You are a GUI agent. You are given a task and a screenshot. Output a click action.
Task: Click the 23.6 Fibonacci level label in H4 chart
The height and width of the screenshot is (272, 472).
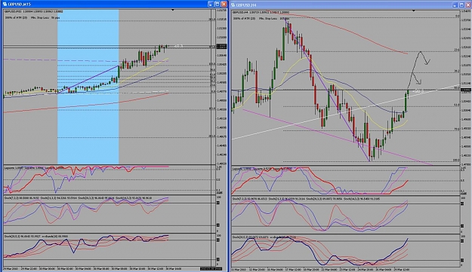click(457, 50)
